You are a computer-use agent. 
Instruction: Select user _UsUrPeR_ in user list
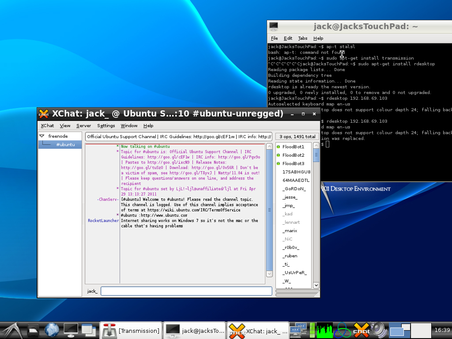pos(294,272)
